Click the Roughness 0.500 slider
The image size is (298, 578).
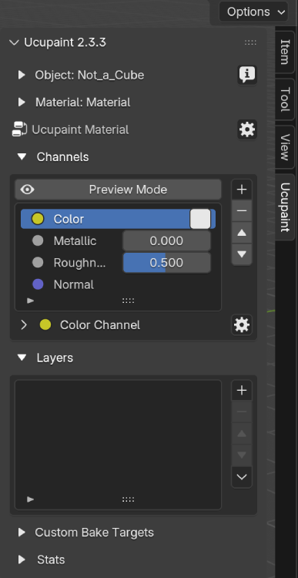[167, 263]
